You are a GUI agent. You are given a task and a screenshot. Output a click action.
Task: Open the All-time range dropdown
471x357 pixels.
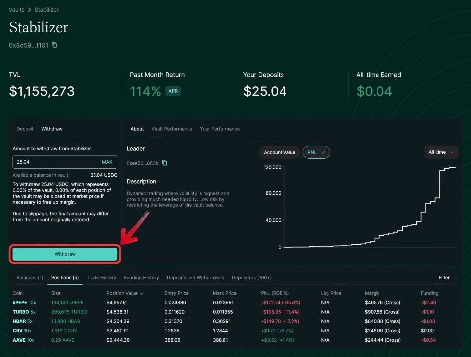click(441, 152)
